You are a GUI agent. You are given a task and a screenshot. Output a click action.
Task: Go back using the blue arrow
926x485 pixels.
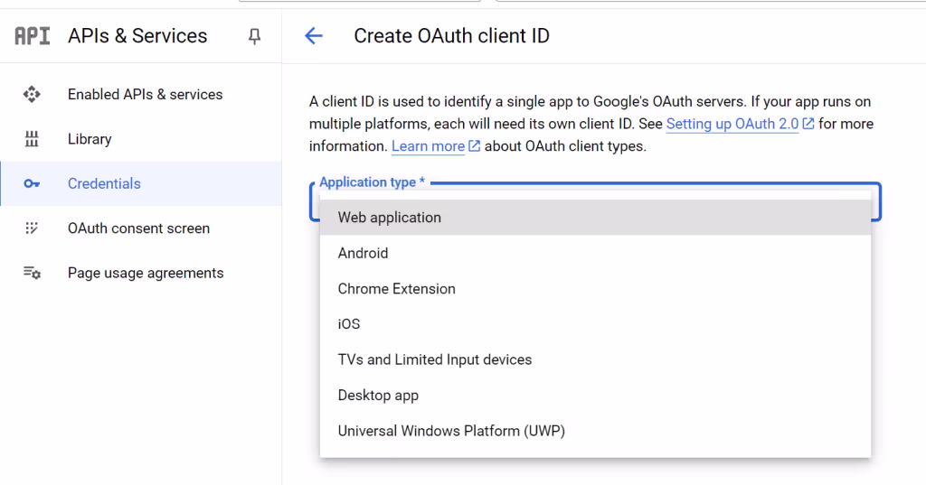[314, 36]
